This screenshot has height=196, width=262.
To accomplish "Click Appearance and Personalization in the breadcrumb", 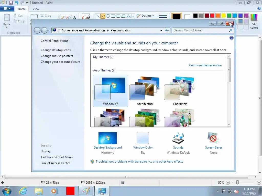I will 83,30.
